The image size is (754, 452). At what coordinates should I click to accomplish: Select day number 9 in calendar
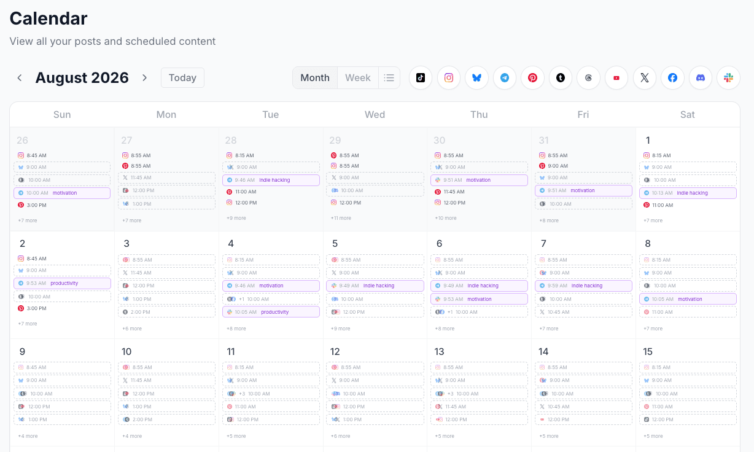(x=22, y=352)
